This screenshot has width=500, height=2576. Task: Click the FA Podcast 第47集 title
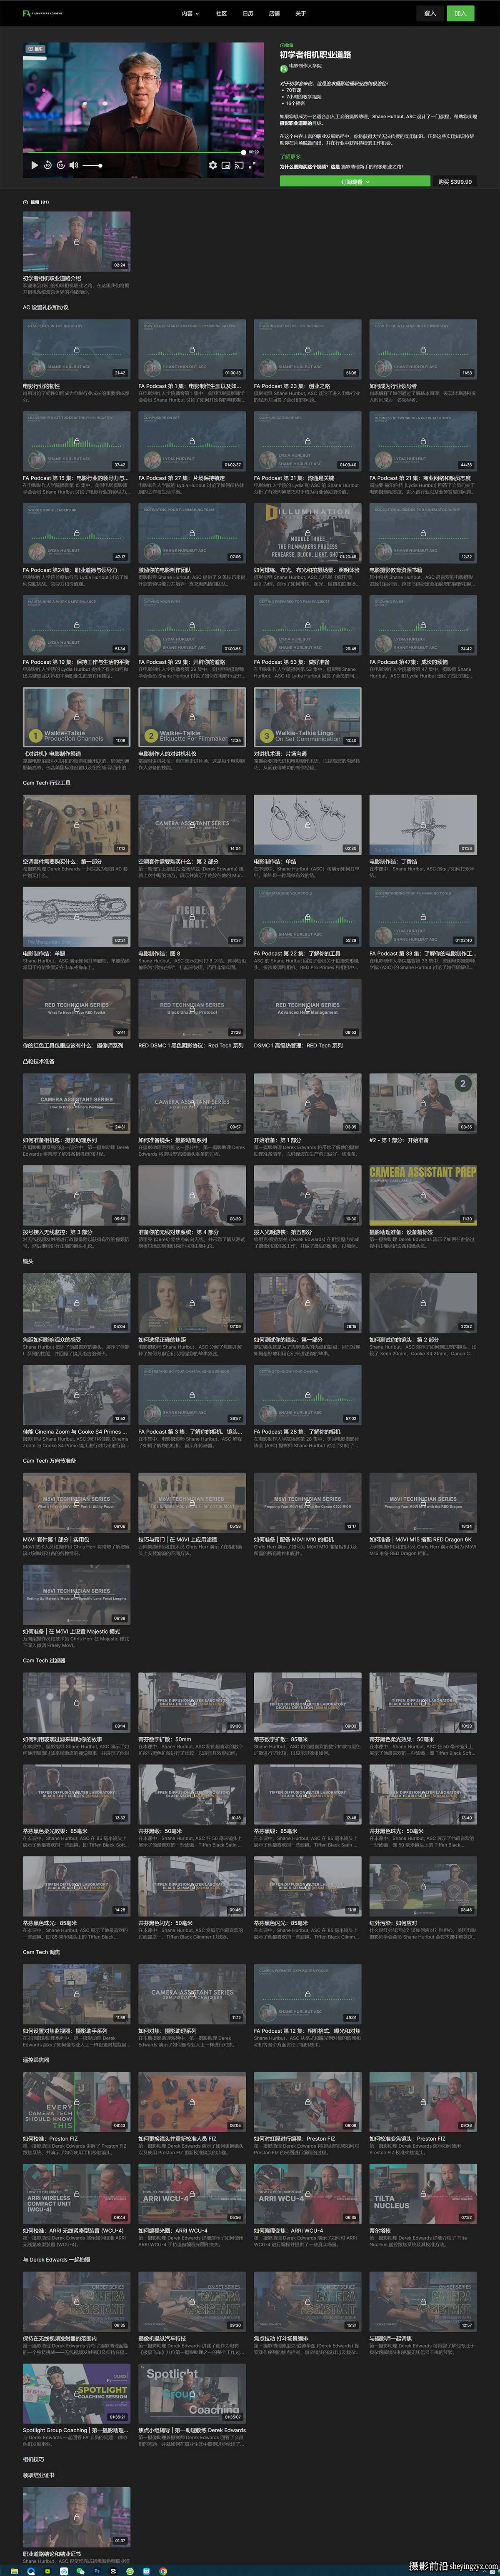[408, 662]
